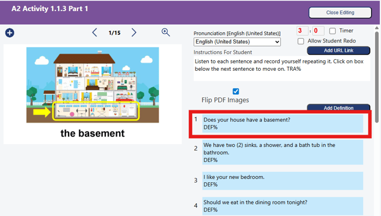Screen dimensions: 381x216
Task: Click 'the basement' caption text
Action: click(x=92, y=133)
